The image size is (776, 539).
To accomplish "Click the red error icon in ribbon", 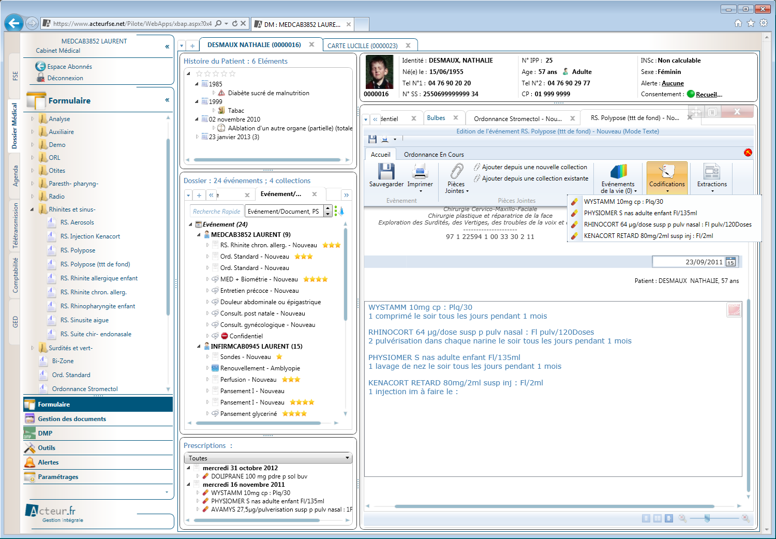I will pyautogui.click(x=748, y=153).
